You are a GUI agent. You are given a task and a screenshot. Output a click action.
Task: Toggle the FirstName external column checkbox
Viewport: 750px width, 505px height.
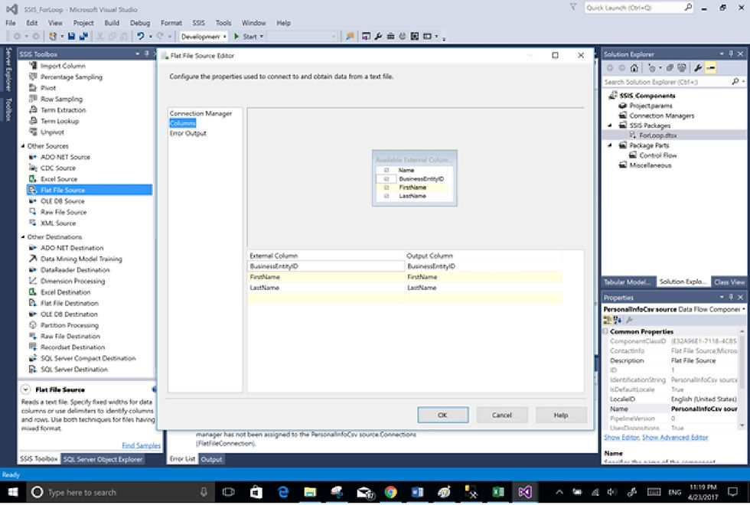[x=386, y=187]
